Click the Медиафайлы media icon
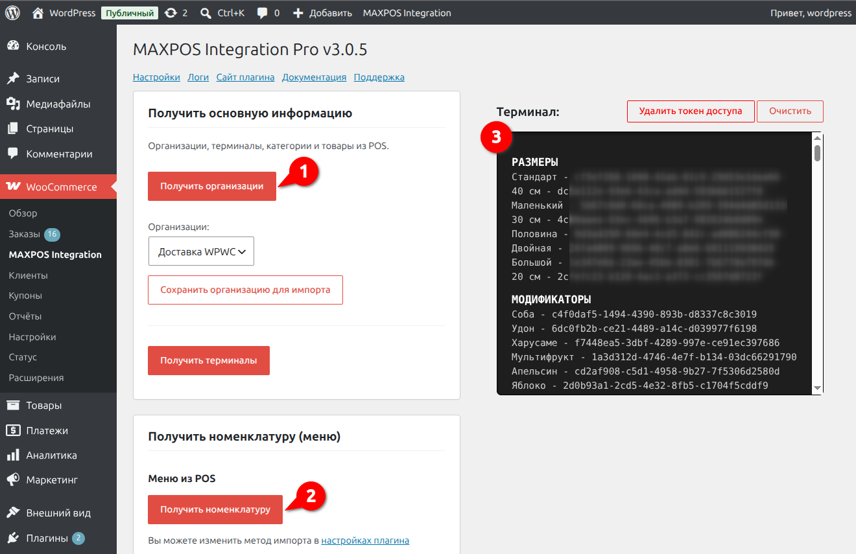Image resolution: width=856 pixels, height=554 pixels. [13, 104]
